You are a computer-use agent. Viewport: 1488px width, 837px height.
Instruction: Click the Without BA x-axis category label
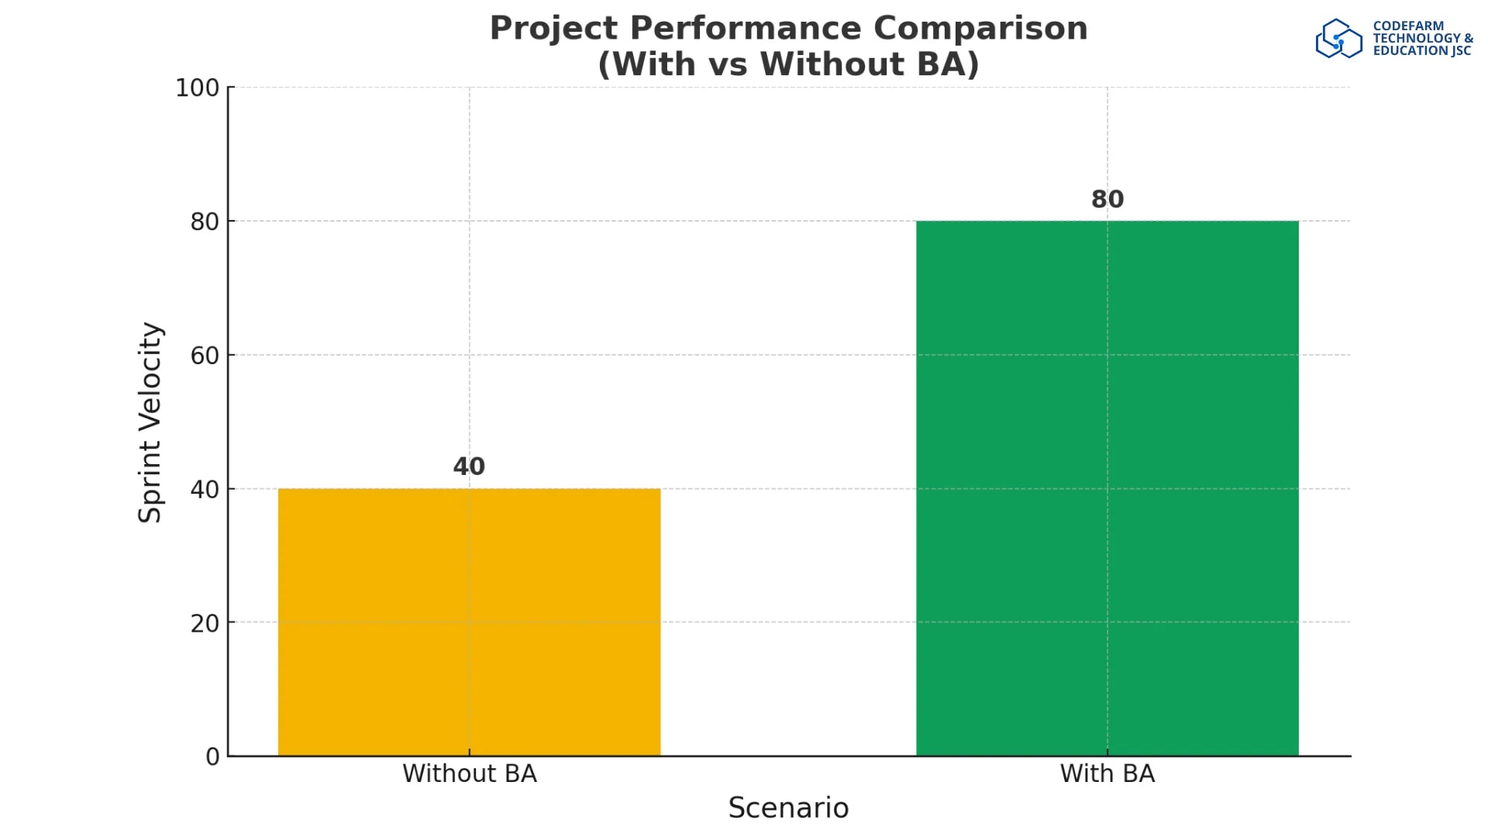tap(469, 773)
